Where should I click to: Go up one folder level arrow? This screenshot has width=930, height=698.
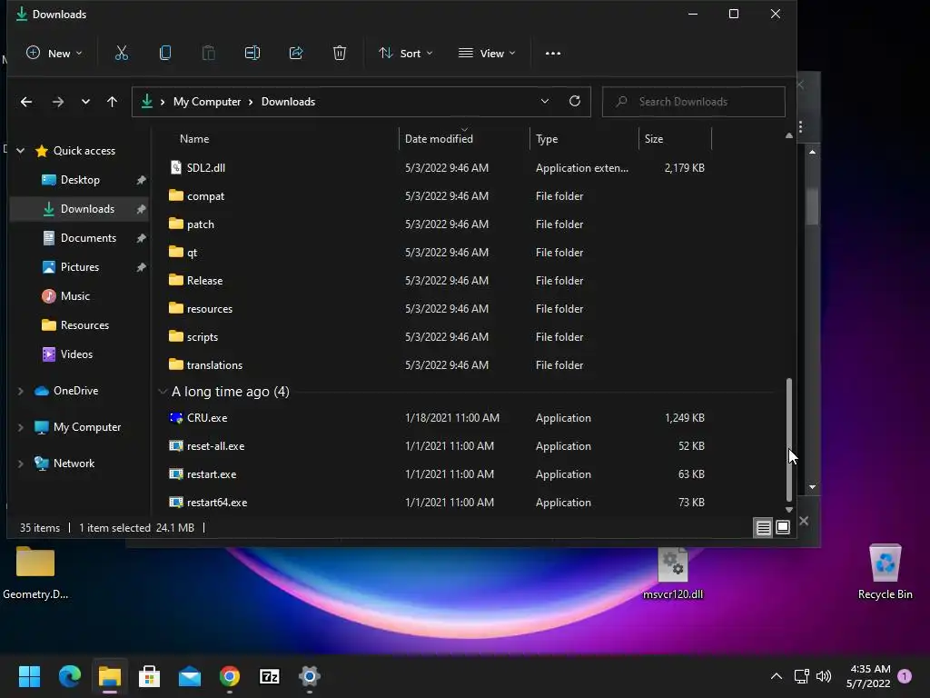[x=112, y=102]
